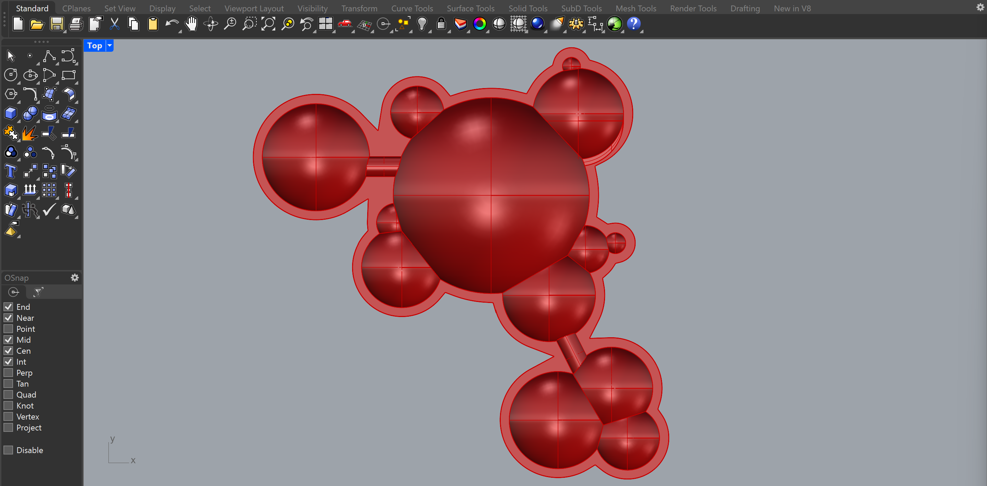
Task: Switch to the Curve Tools tab
Action: [412, 8]
